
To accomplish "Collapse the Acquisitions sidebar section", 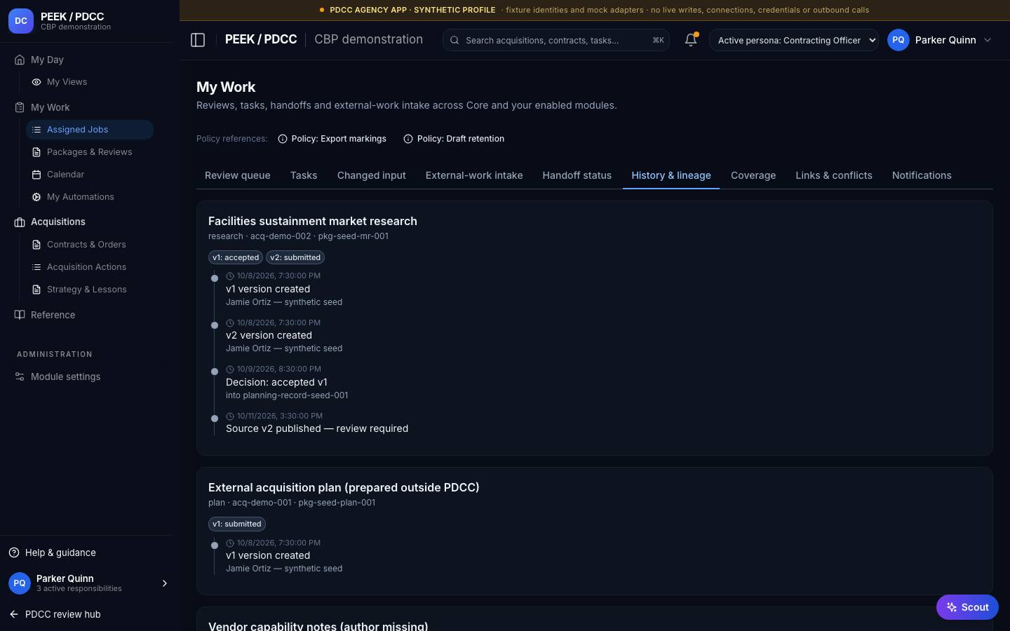I will click(x=58, y=222).
